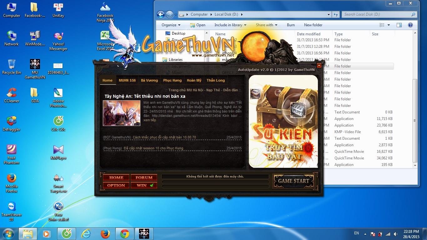Open the xem tiếp read-more link
The height and width of the screenshot is (240, 427).
(150, 120)
